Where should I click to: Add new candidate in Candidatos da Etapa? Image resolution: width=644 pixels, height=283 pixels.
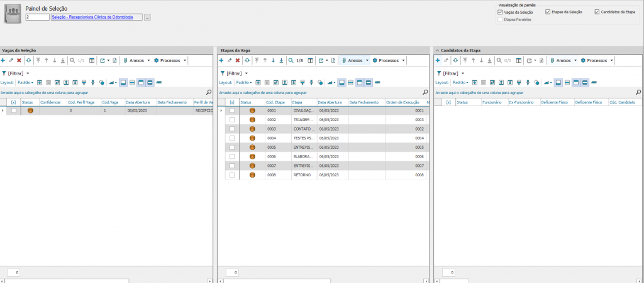[438, 60]
